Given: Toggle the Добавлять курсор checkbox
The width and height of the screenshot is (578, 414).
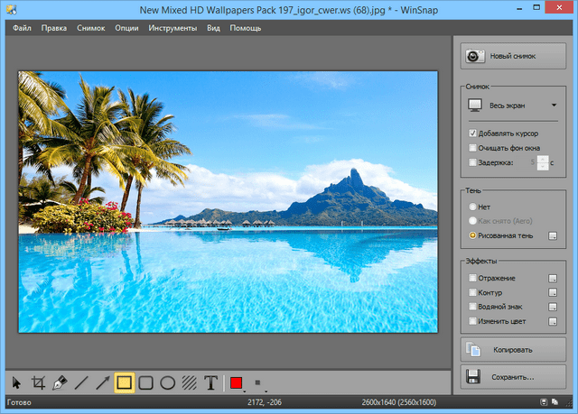Looking at the screenshot, I should 473,133.
